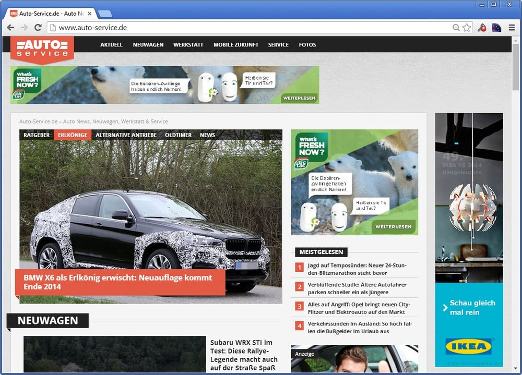Click the MEISTGELESEN heading
Image resolution: width=522 pixels, height=375 pixels.
point(321,252)
